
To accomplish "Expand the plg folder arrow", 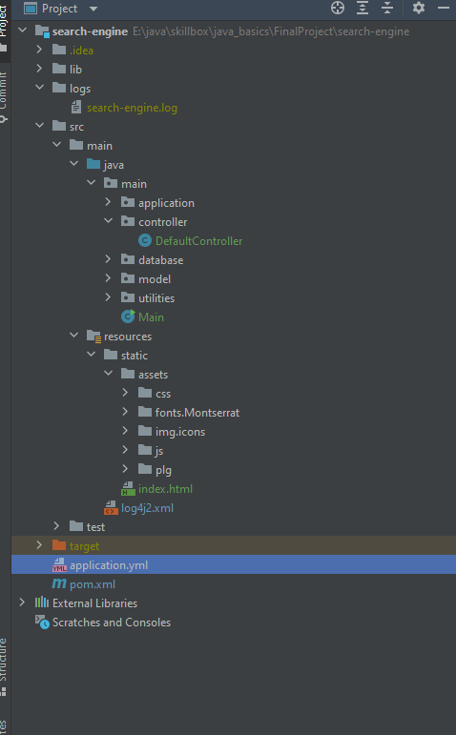I will [125, 469].
